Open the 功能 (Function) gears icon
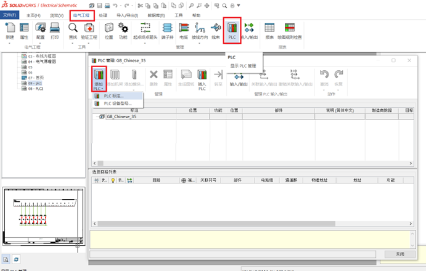This screenshot has height=271, width=426. (x=123, y=28)
